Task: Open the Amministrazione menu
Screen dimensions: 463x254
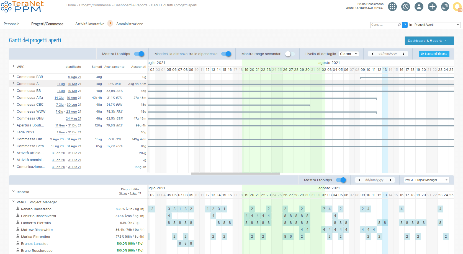Action: 130,24
